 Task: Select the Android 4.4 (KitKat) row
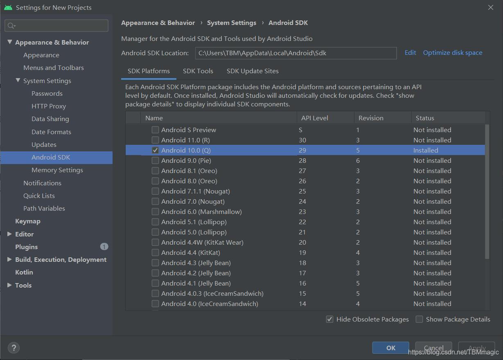(x=305, y=252)
